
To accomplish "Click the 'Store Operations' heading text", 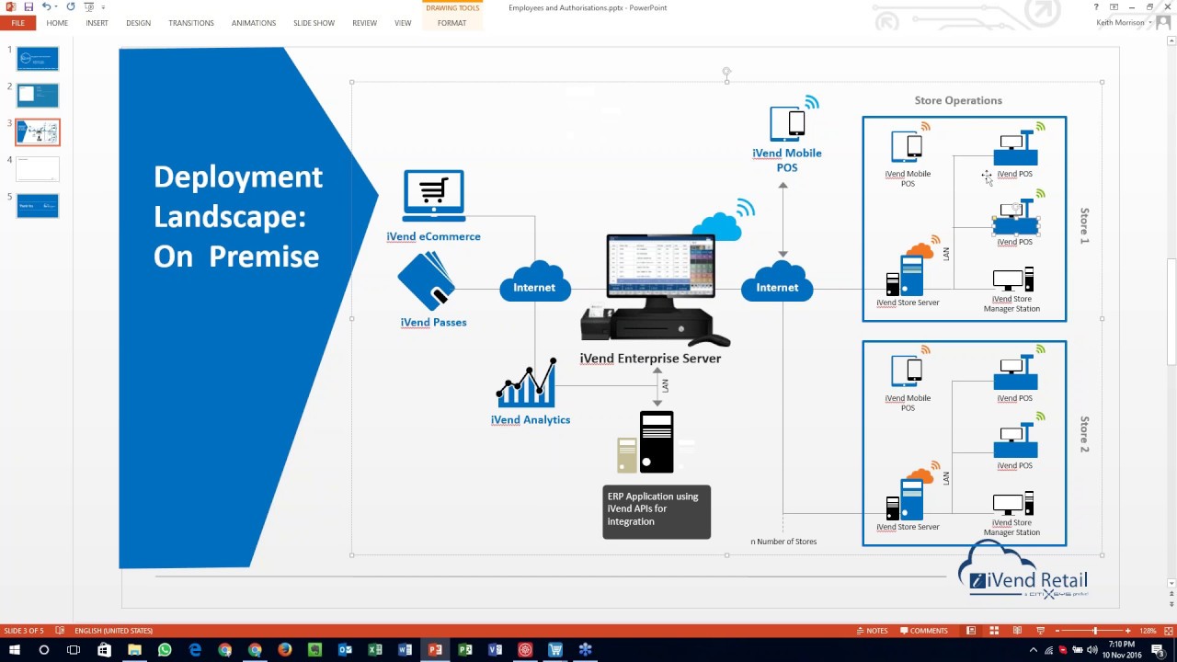I will [x=958, y=100].
